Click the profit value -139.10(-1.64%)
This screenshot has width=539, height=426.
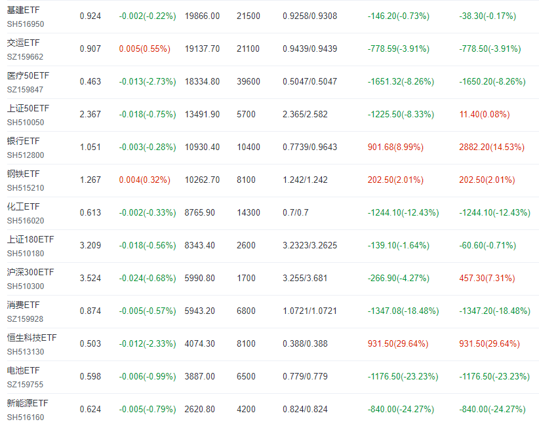click(x=399, y=245)
